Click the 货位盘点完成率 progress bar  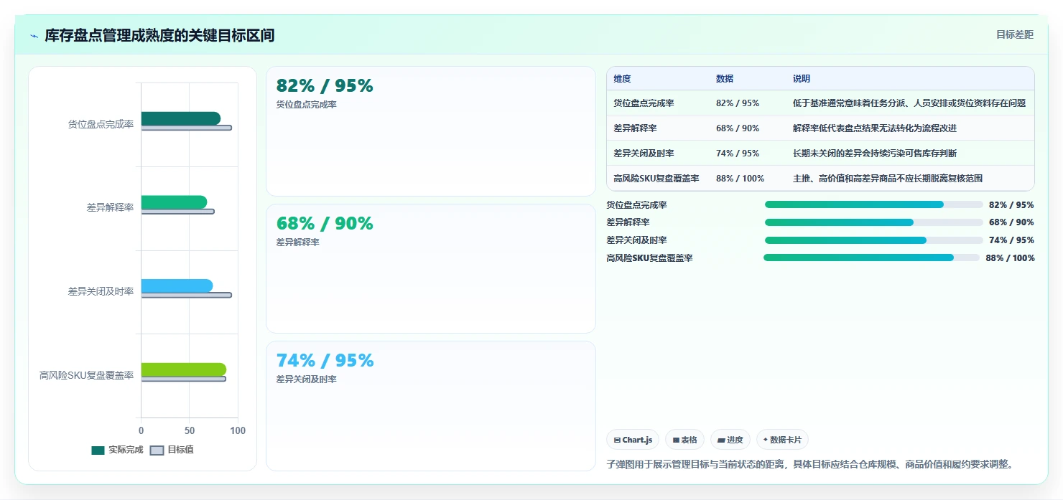coord(873,204)
